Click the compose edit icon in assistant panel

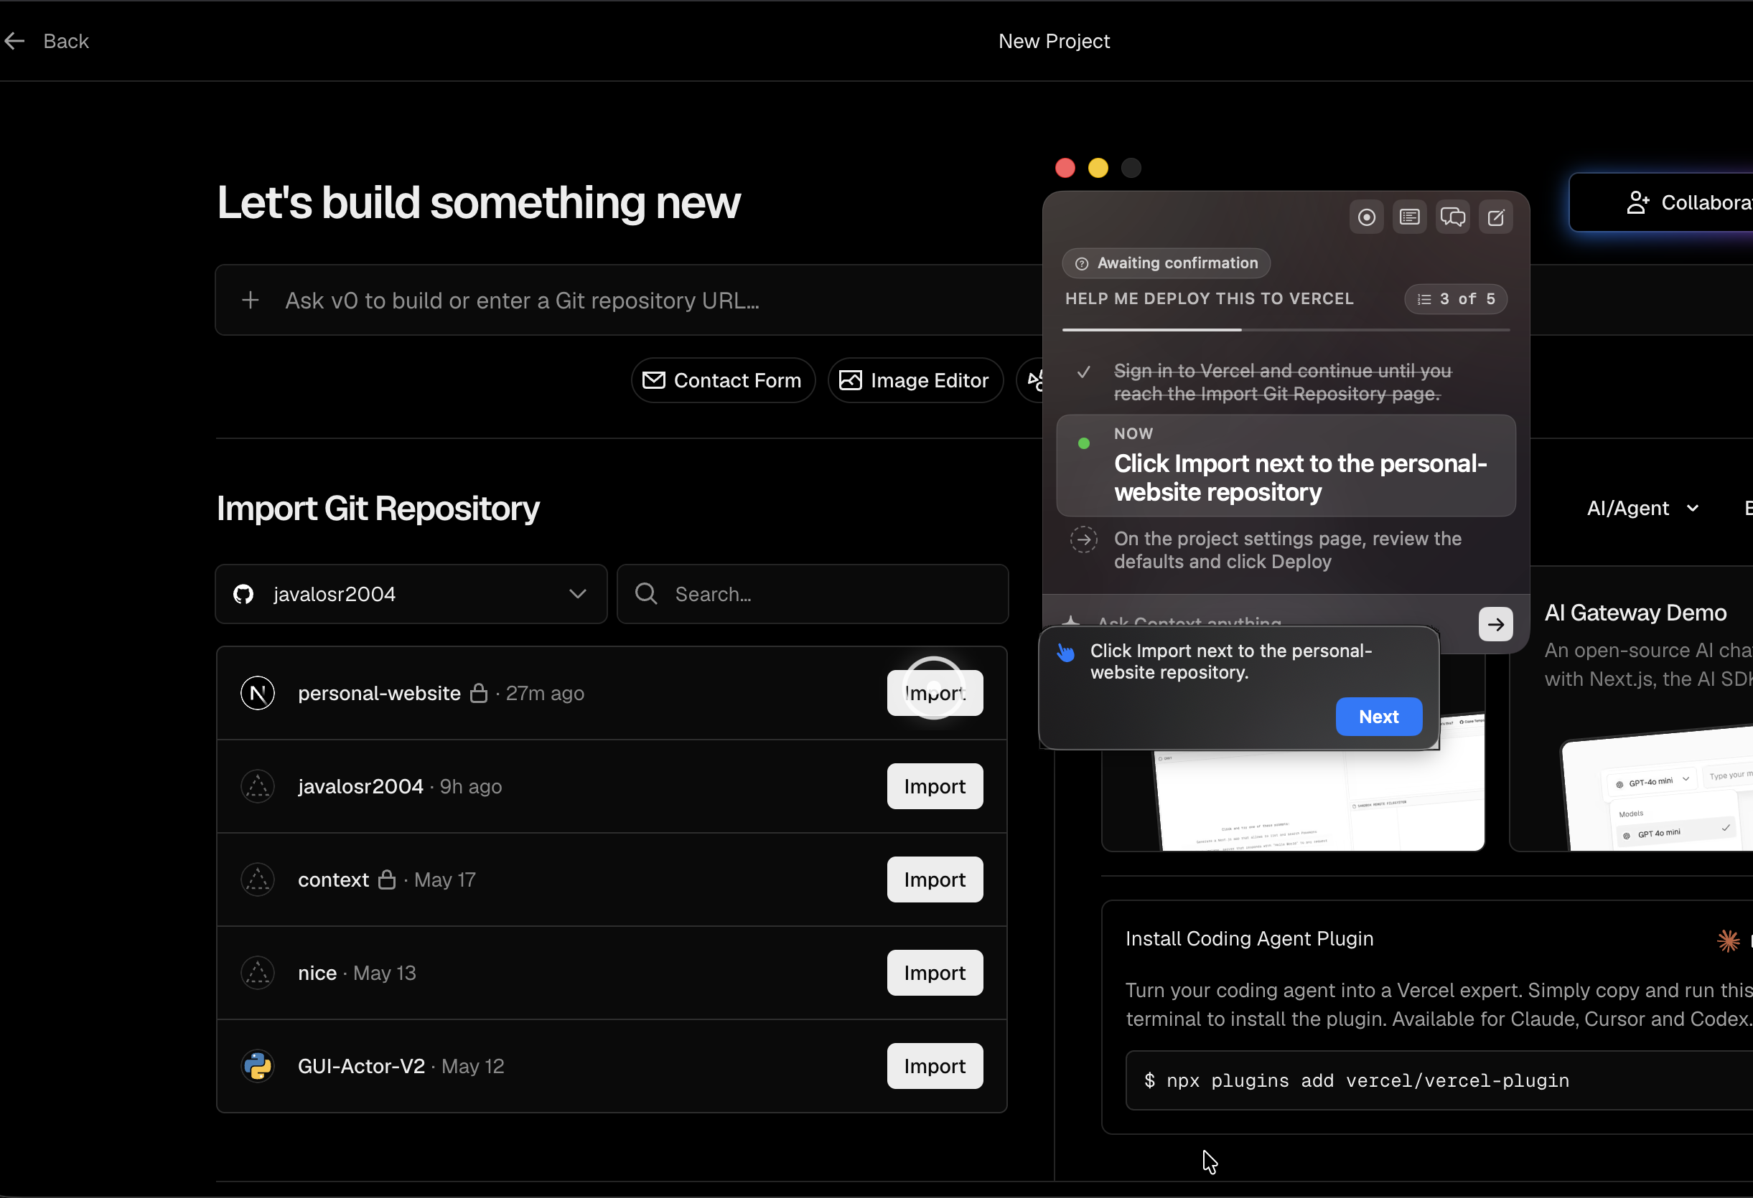[x=1496, y=217]
